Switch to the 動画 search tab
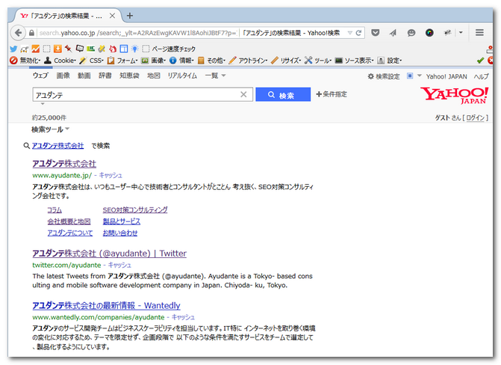 click(x=84, y=76)
